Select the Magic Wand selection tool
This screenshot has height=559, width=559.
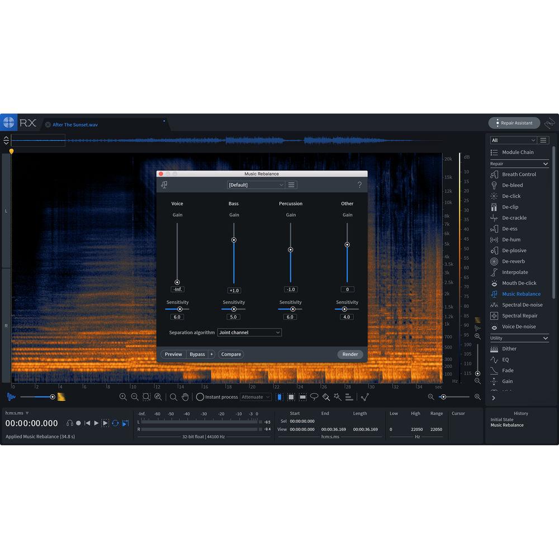pos(337,397)
